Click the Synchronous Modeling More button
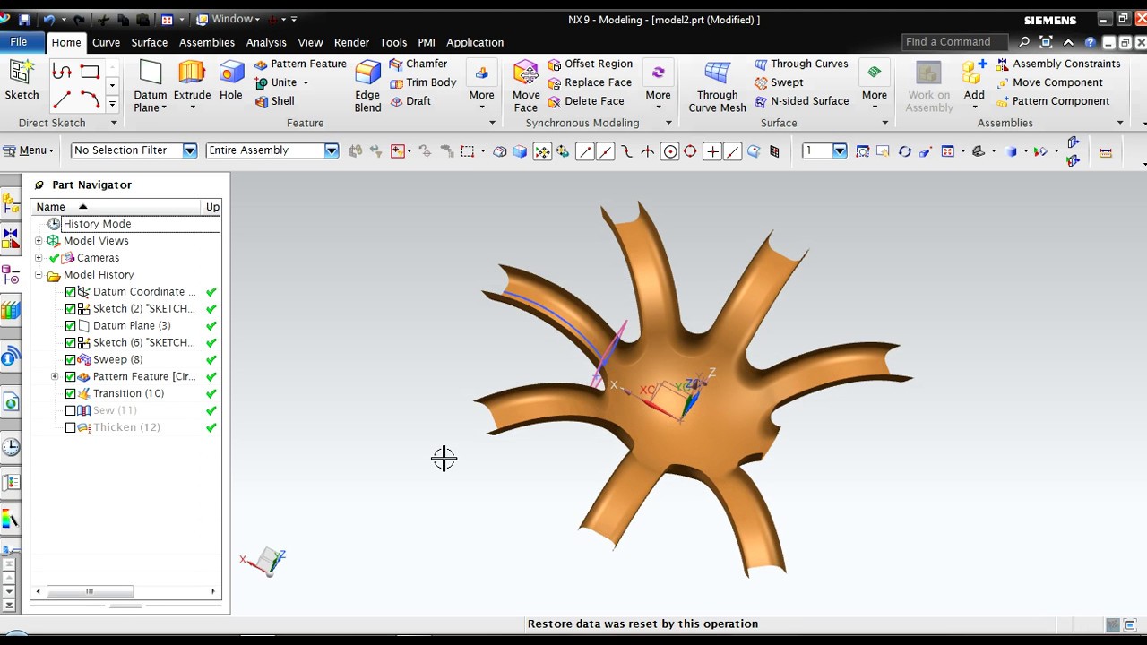Image resolution: width=1147 pixels, height=645 pixels. click(x=658, y=86)
